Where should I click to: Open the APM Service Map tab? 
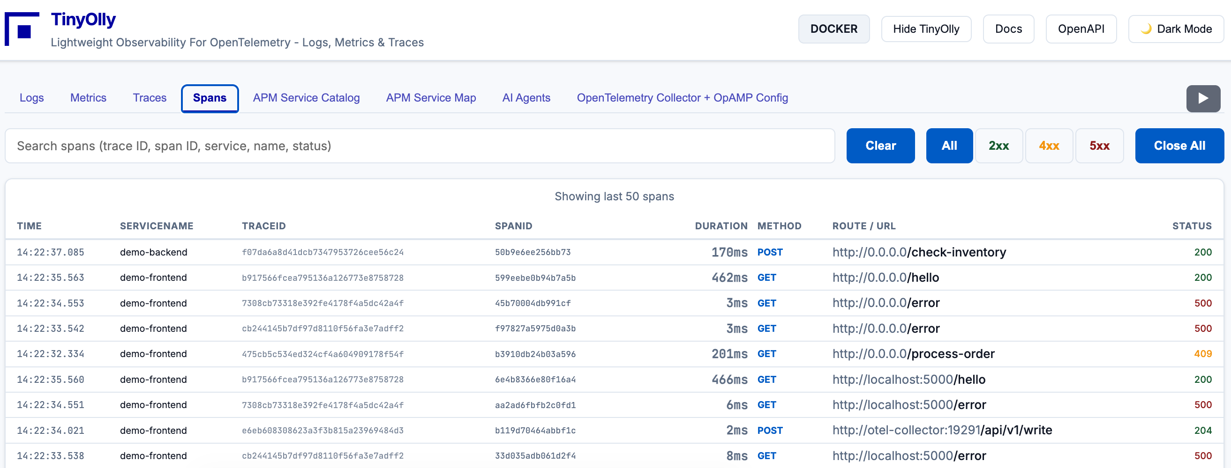click(x=430, y=98)
